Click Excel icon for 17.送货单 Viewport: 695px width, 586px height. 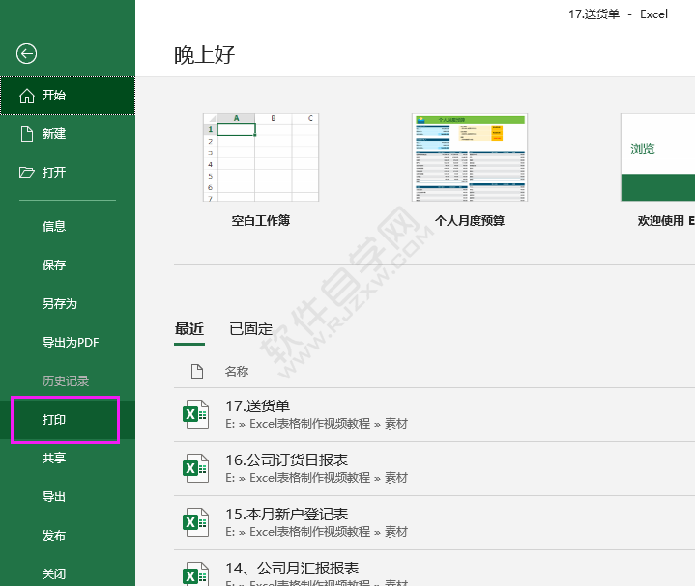[x=195, y=414]
